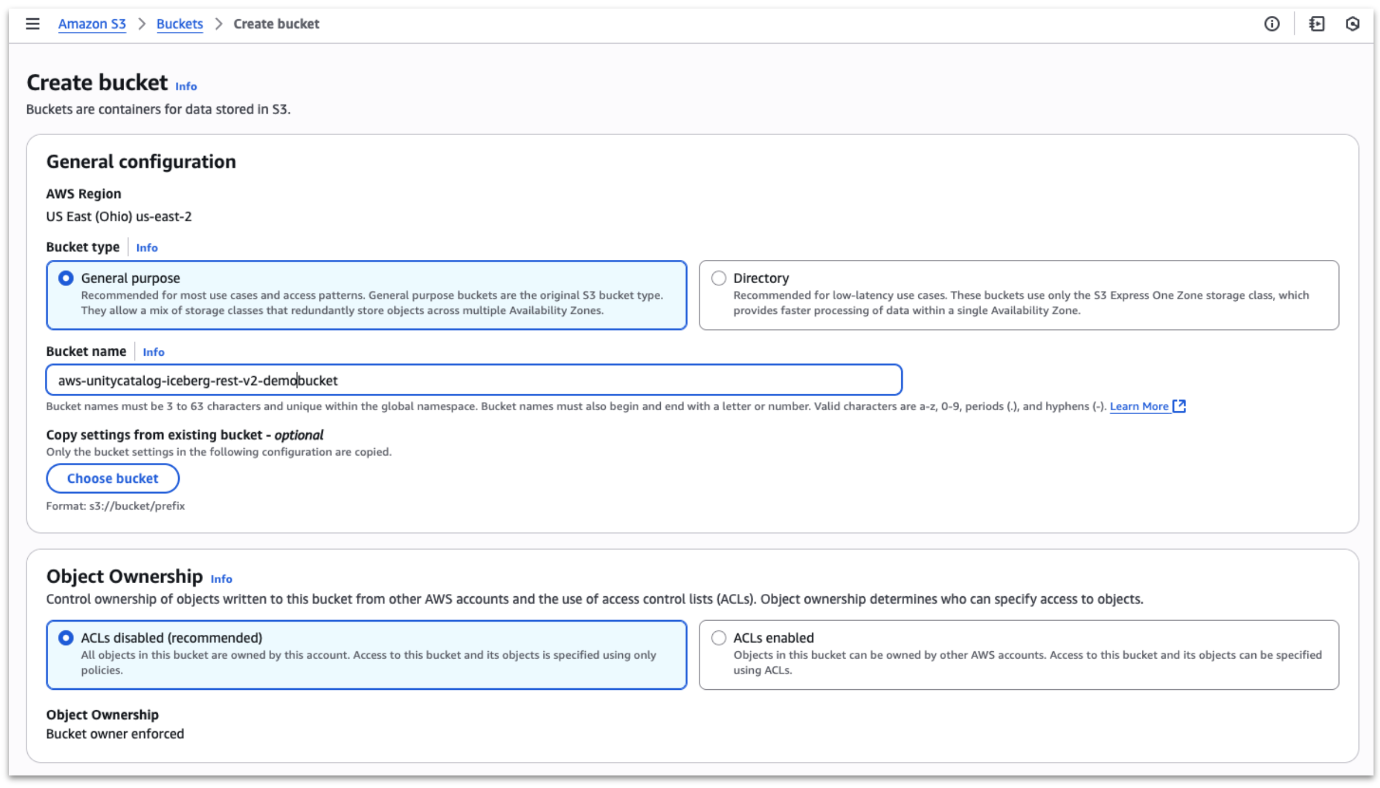Open Choose bucket to copy existing settings
This screenshot has width=1380, height=788.
[112, 478]
